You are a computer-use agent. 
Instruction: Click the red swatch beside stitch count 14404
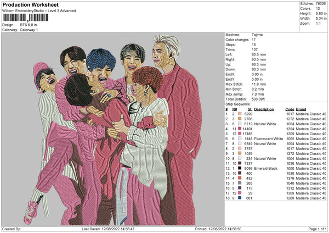(240, 129)
